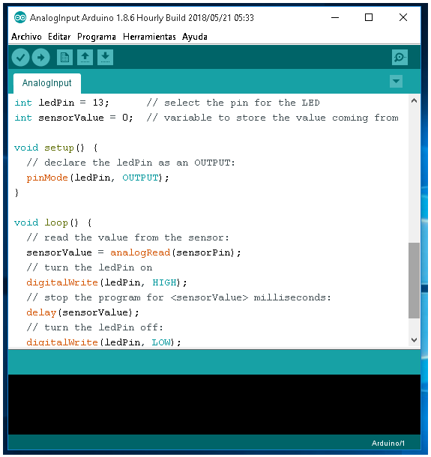Click the vertical scrollbar thumb

(414, 280)
